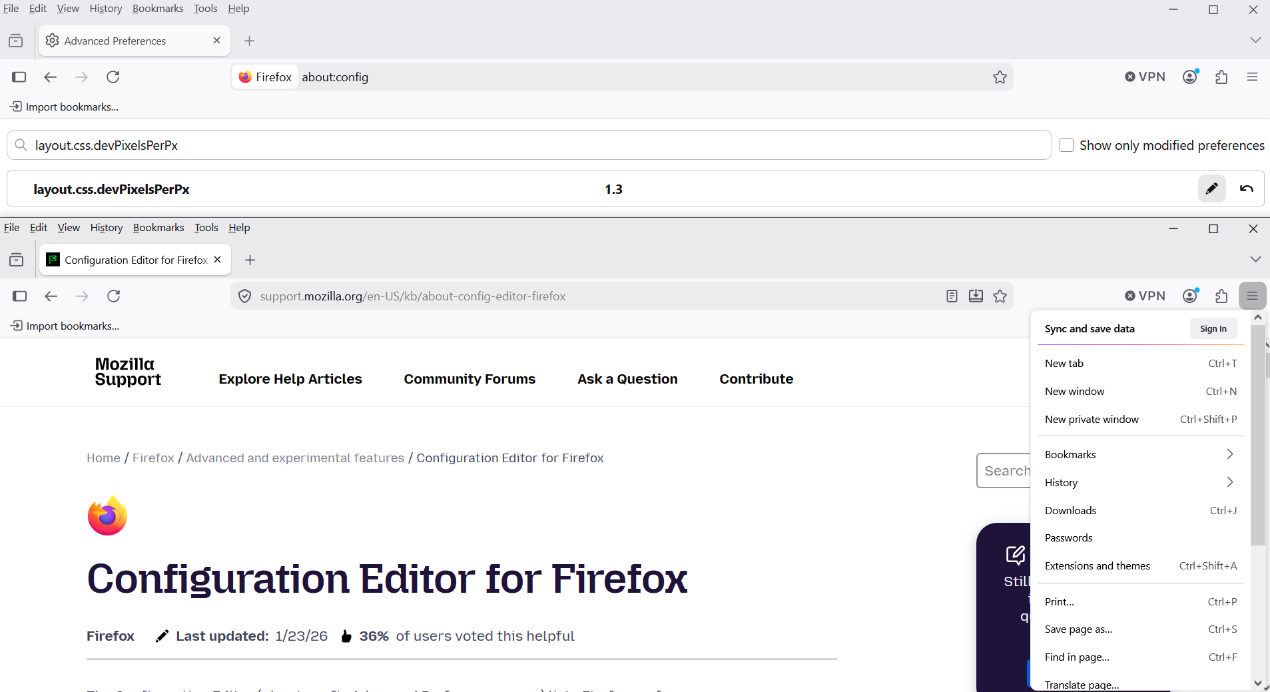Focus the about:config preference search field
The height and width of the screenshot is (692, 1270).
[x=529, y=145]
